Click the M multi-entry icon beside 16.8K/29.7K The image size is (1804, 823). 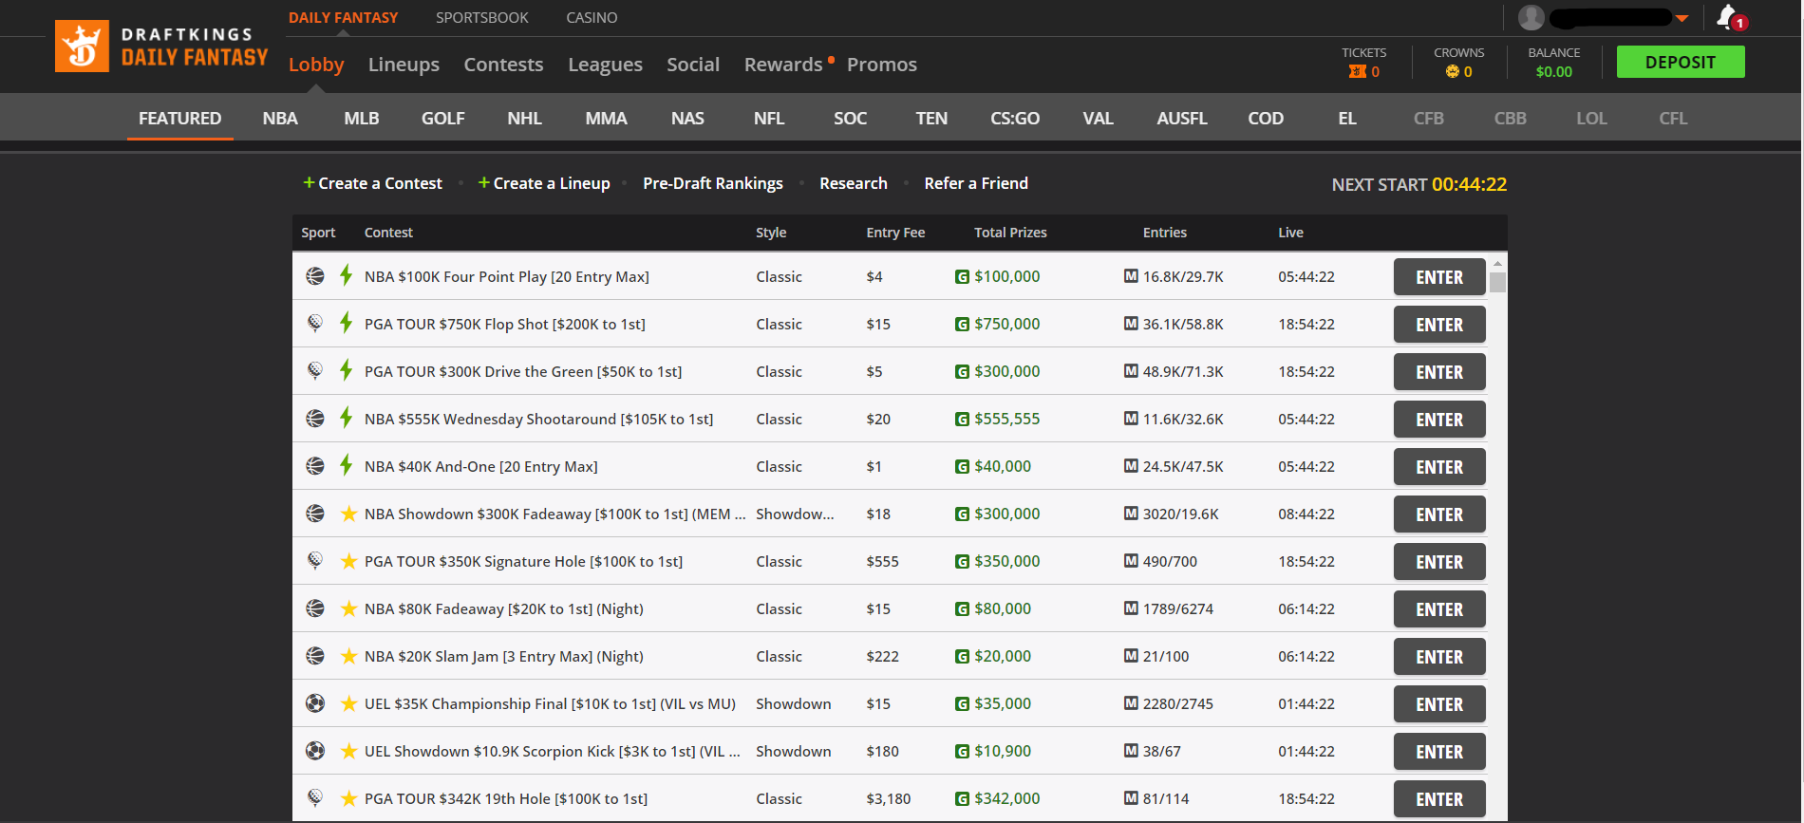(1131, 276)
